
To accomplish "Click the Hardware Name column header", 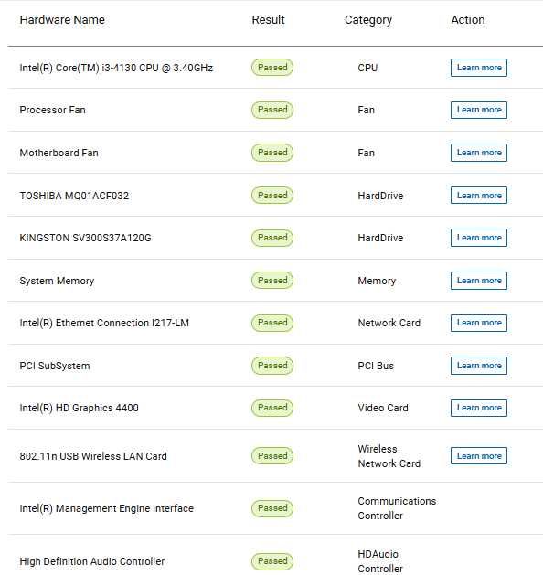I will pyautogui.click(x=62, y=20).
